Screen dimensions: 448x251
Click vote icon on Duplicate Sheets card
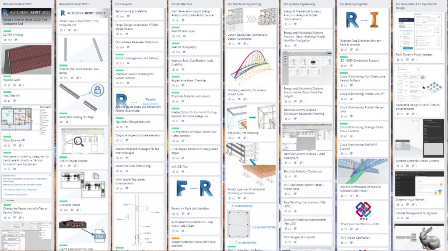tap(61, 210)
